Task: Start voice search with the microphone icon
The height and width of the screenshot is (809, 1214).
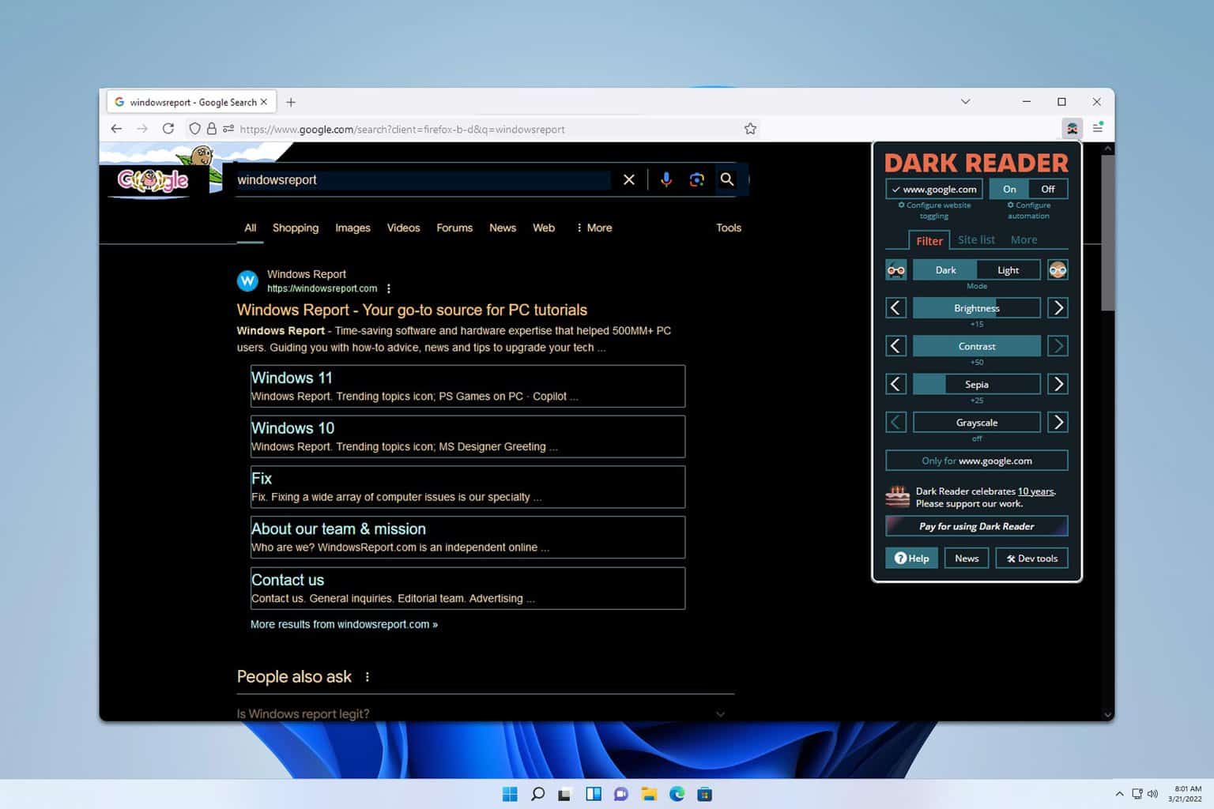Action: 666,180
